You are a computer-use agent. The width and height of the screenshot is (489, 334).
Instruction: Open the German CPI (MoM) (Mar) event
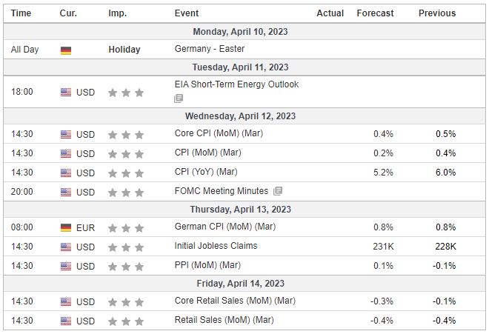coord(224,227)
